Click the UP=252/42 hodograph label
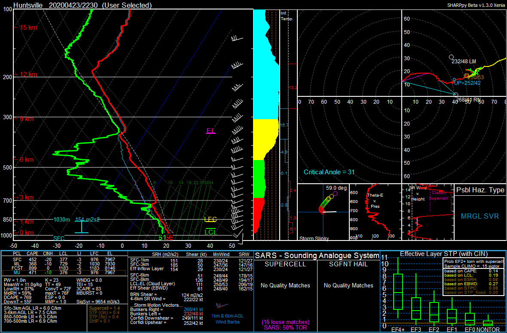 [x=467, y=83]
